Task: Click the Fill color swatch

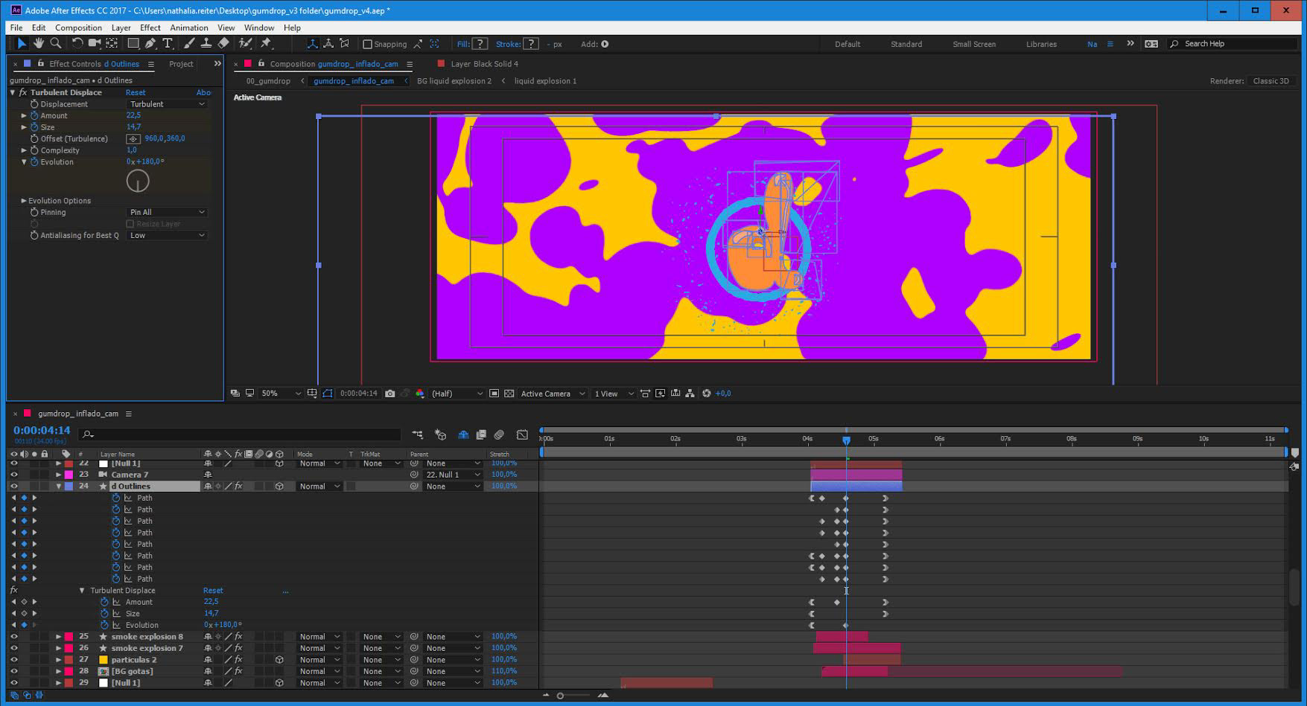Action: (x=480, y=44)
